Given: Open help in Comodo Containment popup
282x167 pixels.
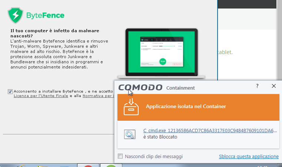Looking at the screenshot, I should coord(257,86).
